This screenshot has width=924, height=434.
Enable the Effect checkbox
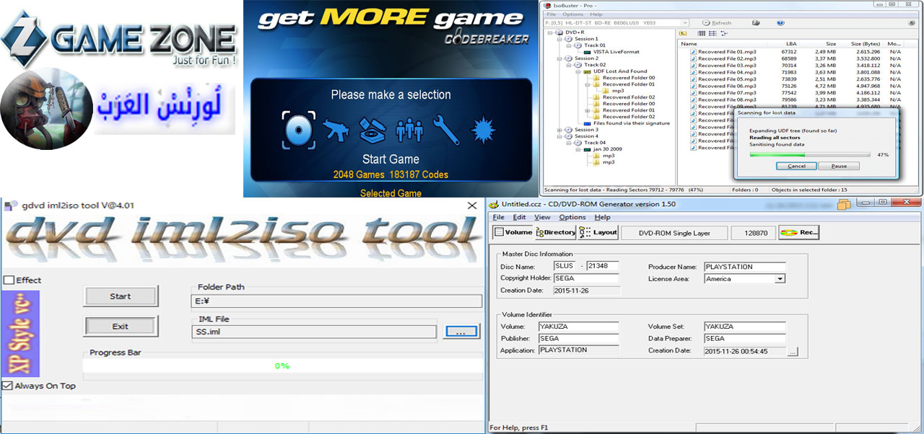pos(9,280)
